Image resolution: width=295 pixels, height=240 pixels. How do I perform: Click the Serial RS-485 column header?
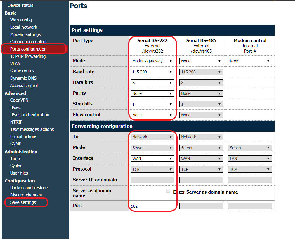201,41
